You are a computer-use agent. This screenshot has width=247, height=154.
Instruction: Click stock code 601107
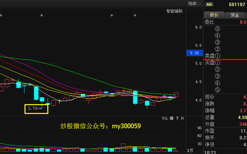237,5
